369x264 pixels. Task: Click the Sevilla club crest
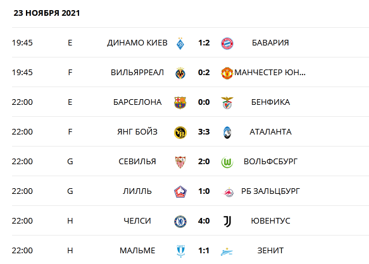tap(180, 162)
